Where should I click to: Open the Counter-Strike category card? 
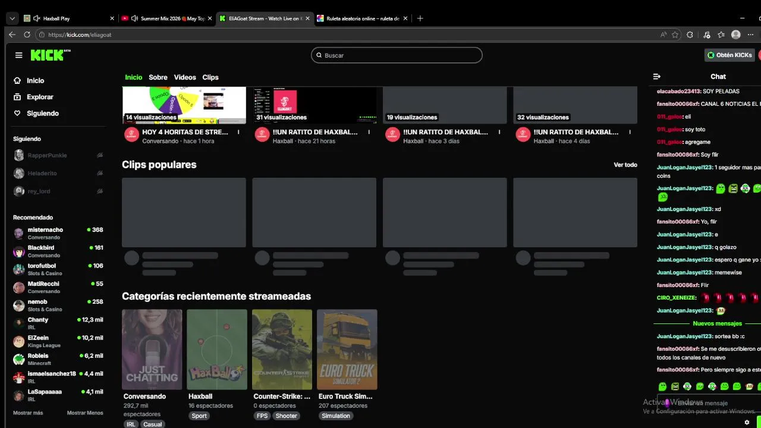(x=282, y=350)
